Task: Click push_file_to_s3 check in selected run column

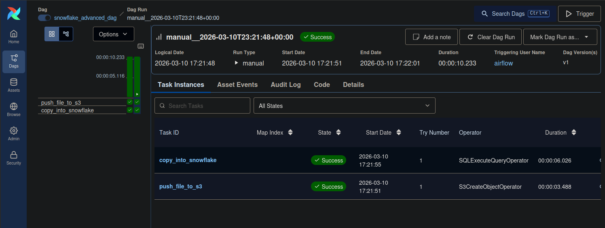Action: coord(137,102)
